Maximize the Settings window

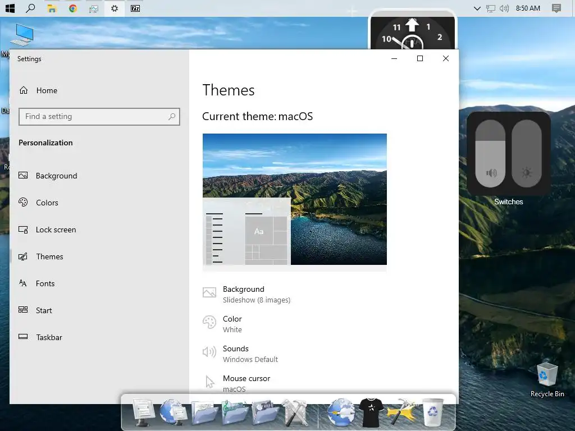tap(420, 58)
